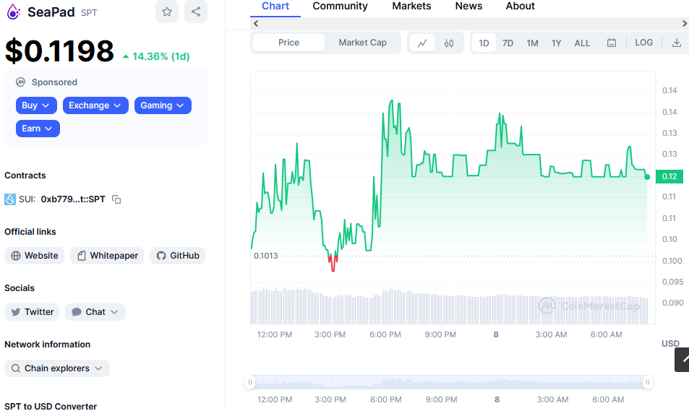Switch to candlestick chart icon
This screenshot has width=689, height=411.
(x=449, y=43)
